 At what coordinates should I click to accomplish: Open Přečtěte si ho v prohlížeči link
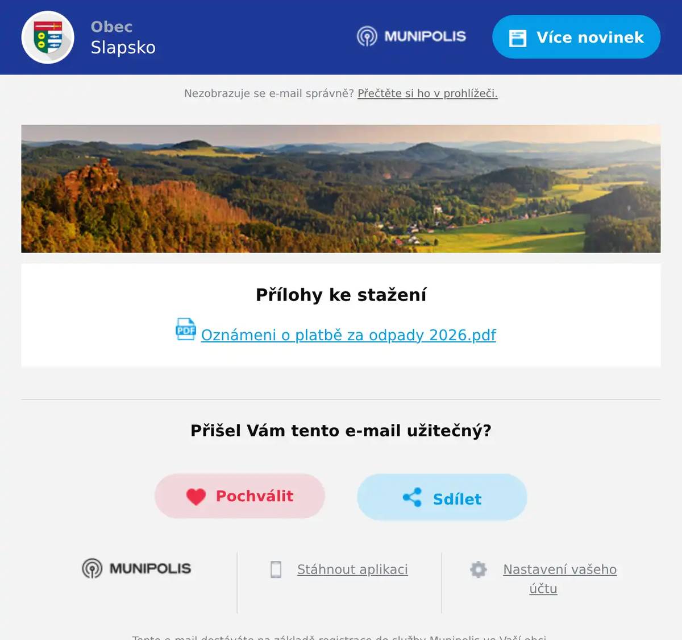427,93
